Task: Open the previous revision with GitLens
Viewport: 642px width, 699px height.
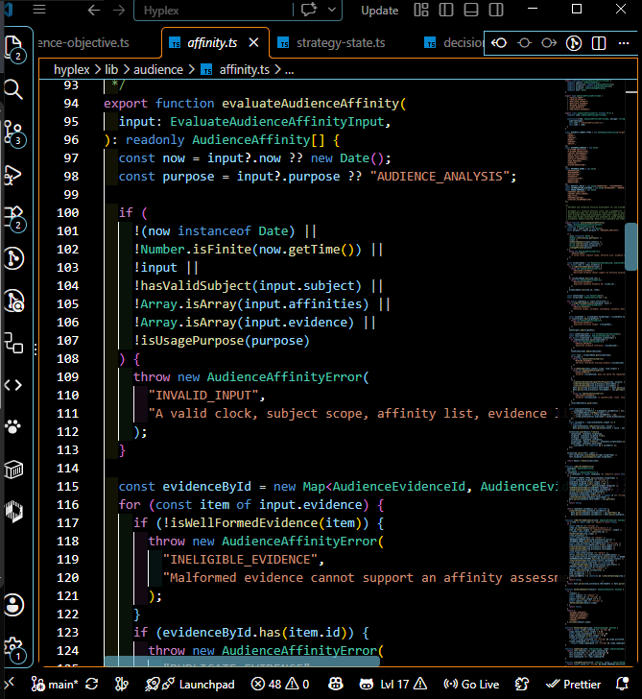Action: point(499,43)
